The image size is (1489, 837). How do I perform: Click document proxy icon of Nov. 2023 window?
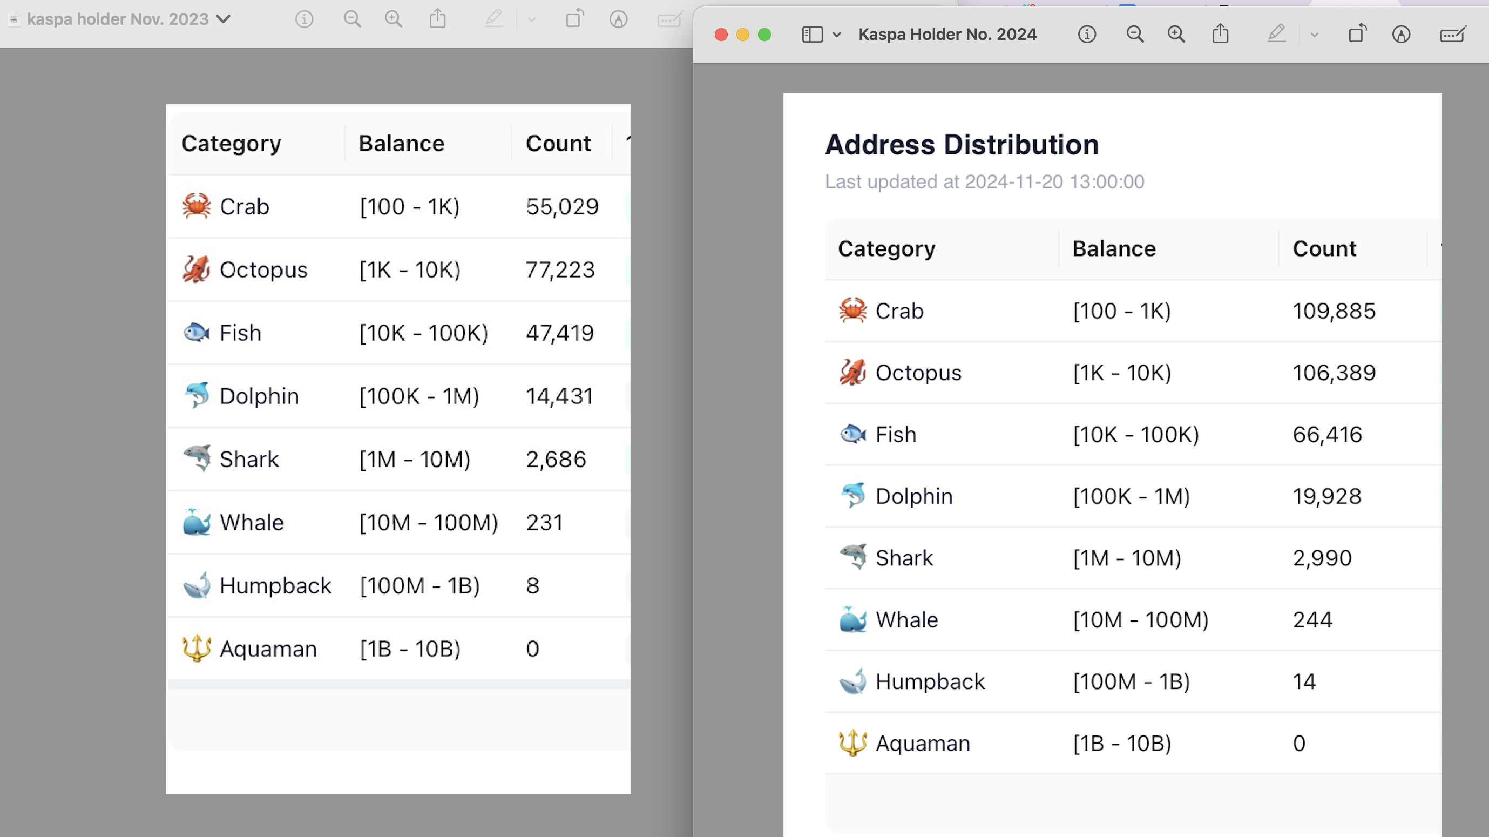tap(15, 19)
